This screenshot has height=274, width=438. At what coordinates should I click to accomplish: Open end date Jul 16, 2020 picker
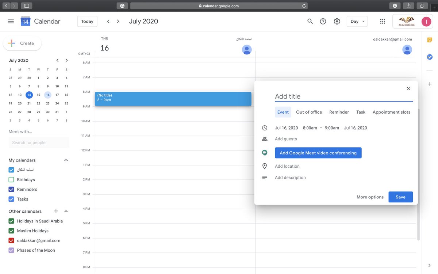pyautogui.click(x=356, y=128)
